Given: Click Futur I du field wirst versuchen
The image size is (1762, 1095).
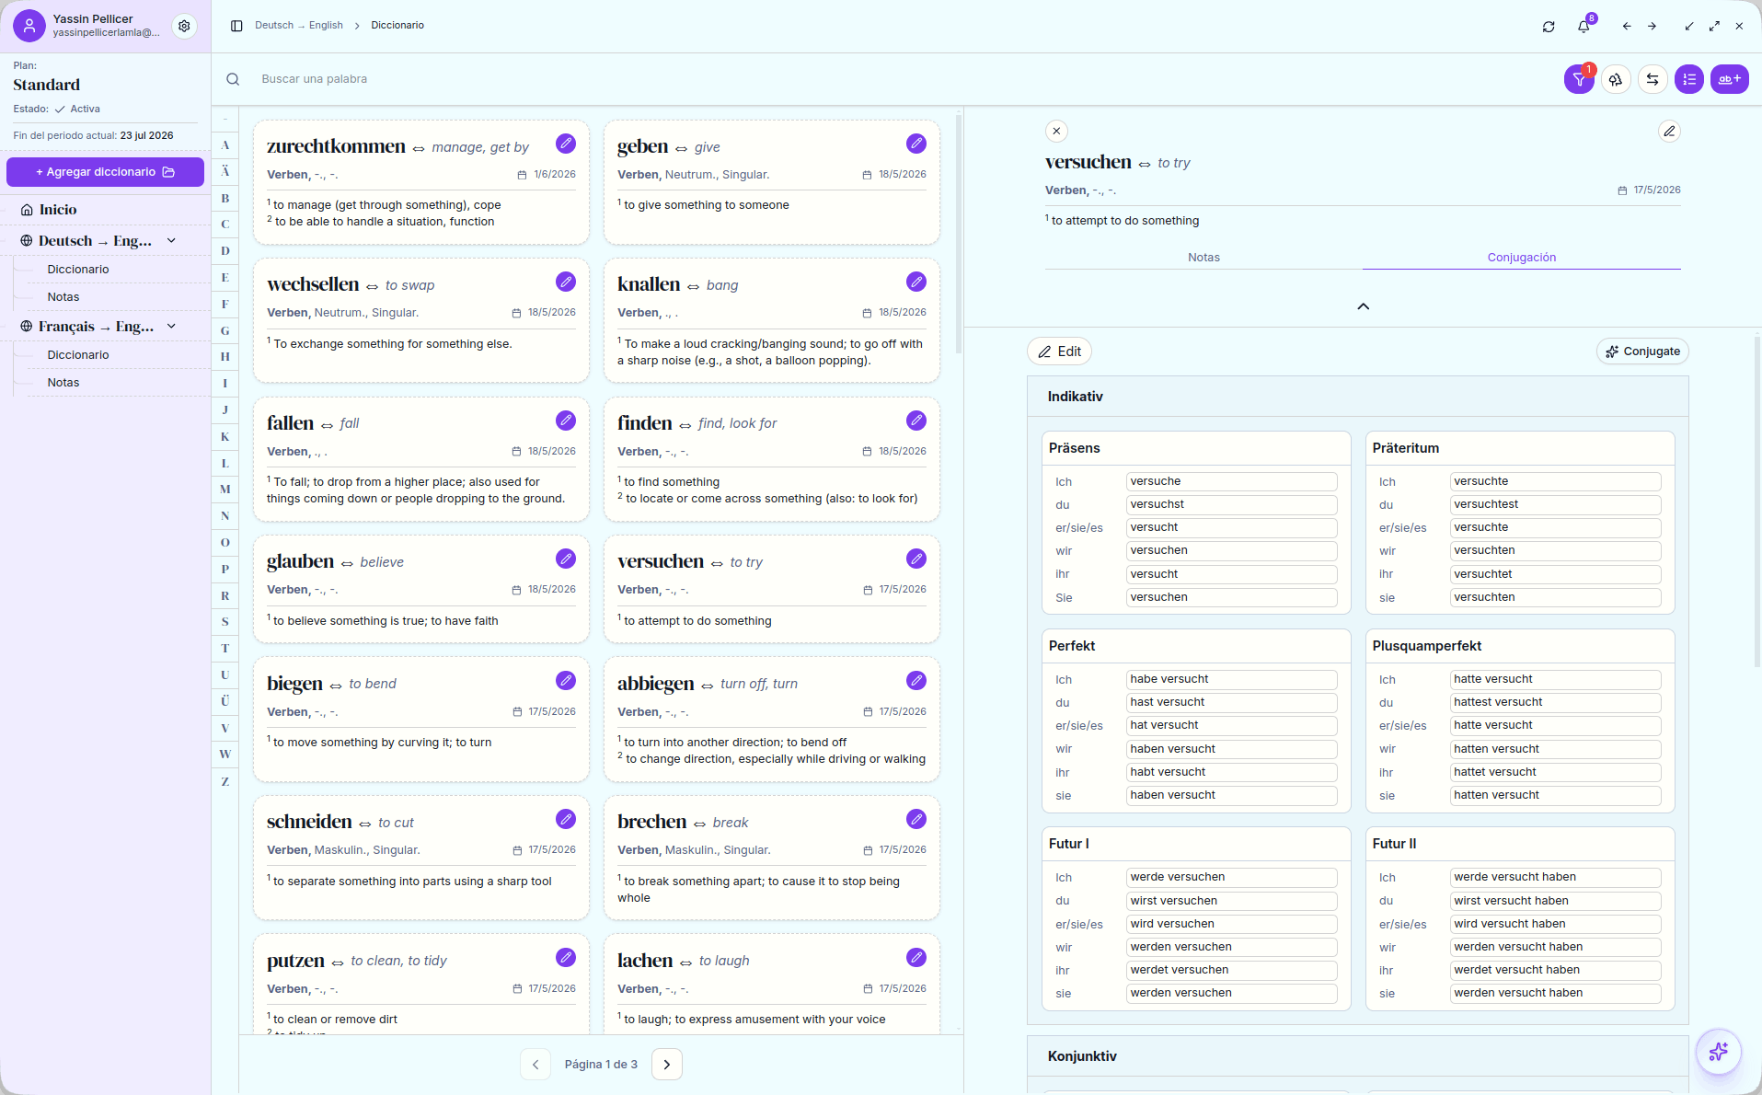Looking at the screenshot, I should point(1231,901).
